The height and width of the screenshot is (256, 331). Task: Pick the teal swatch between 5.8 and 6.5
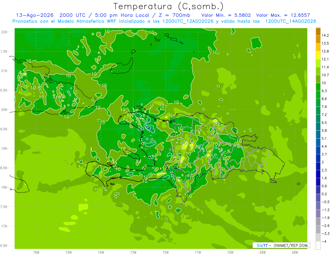click(x=318, y=126)
